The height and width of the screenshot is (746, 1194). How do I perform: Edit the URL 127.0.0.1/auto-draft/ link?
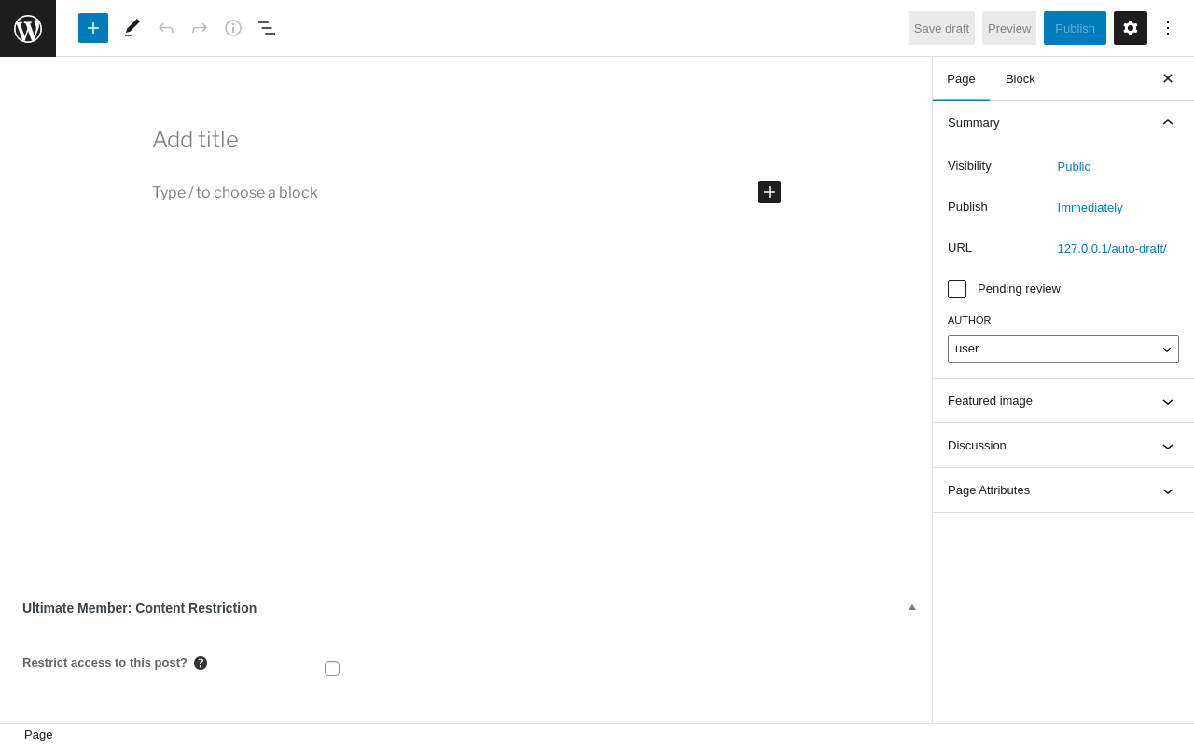pos(1112,248)
